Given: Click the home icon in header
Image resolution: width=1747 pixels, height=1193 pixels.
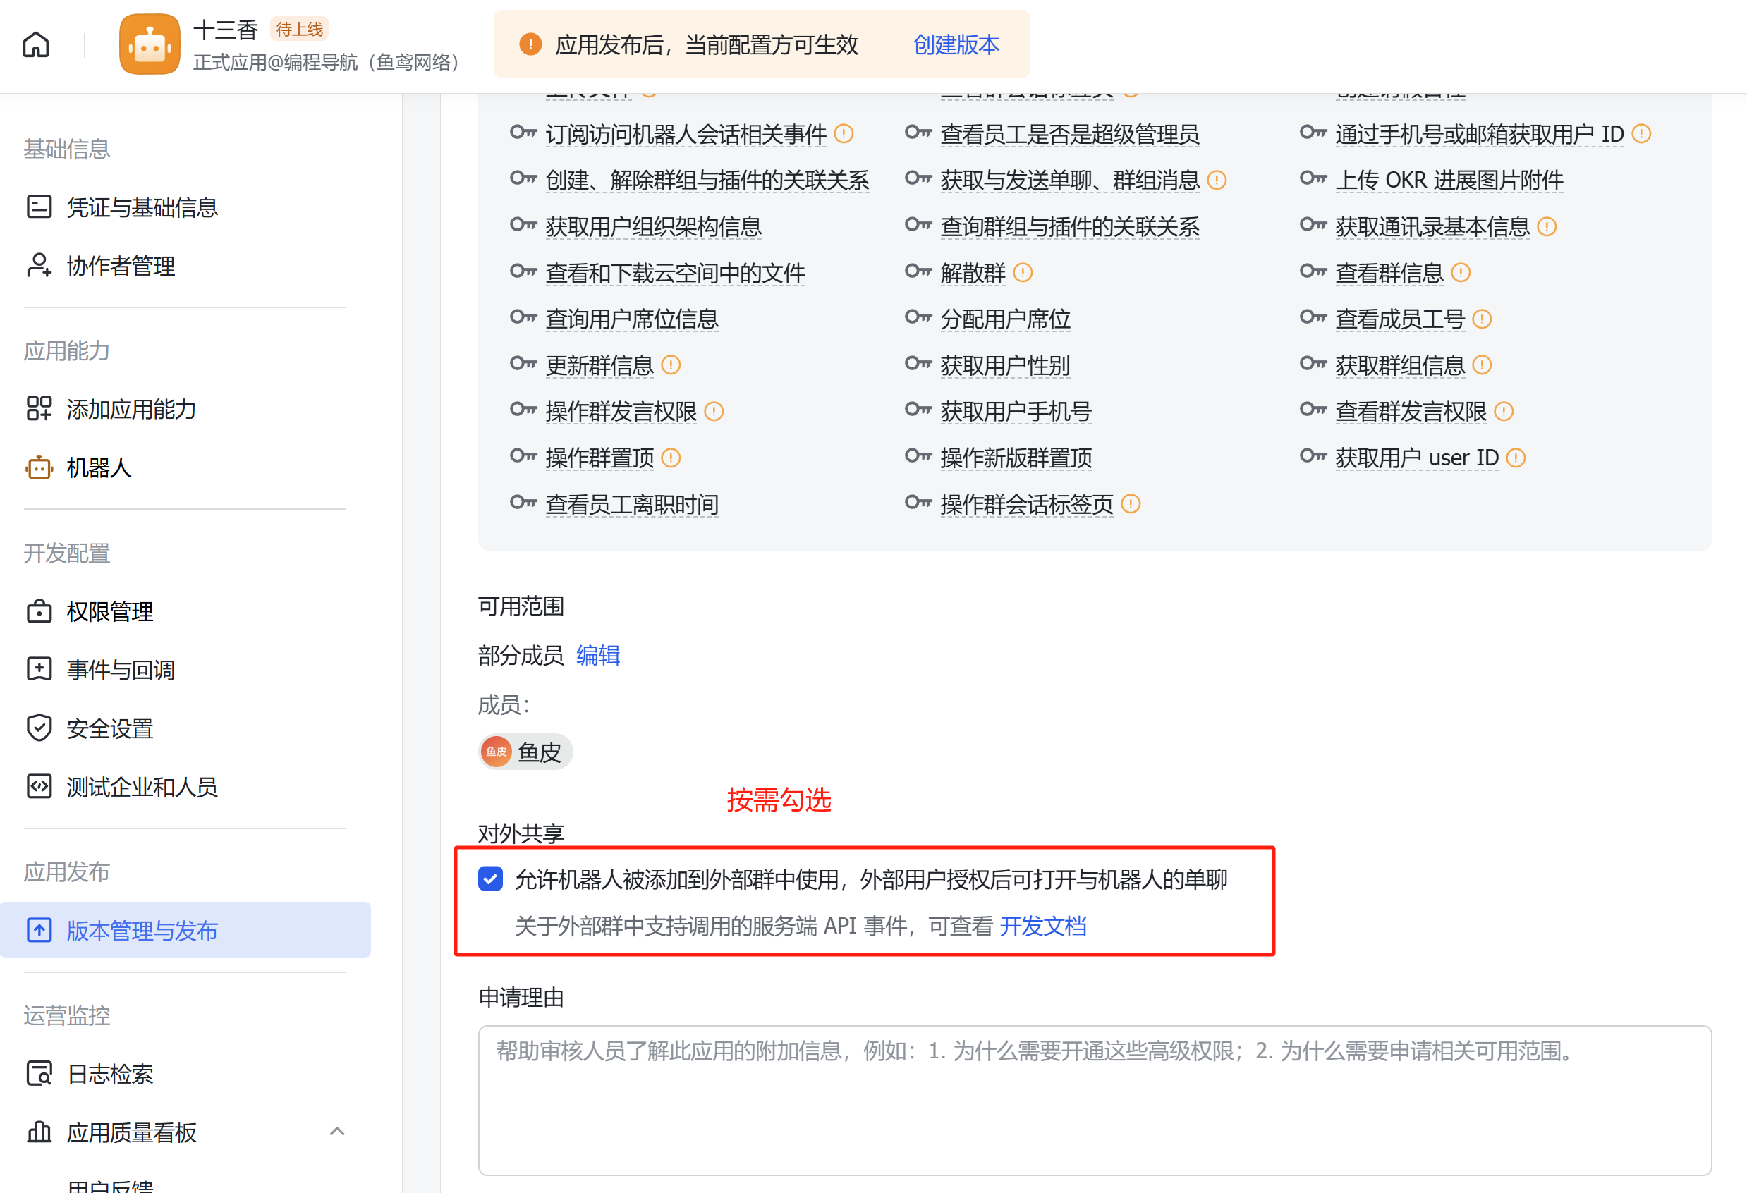Looking at the screenshot, I should (x=35, y=45).
